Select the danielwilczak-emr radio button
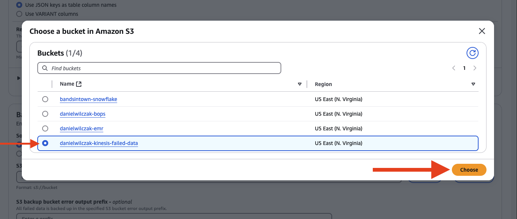 click(x=45, y=128)
